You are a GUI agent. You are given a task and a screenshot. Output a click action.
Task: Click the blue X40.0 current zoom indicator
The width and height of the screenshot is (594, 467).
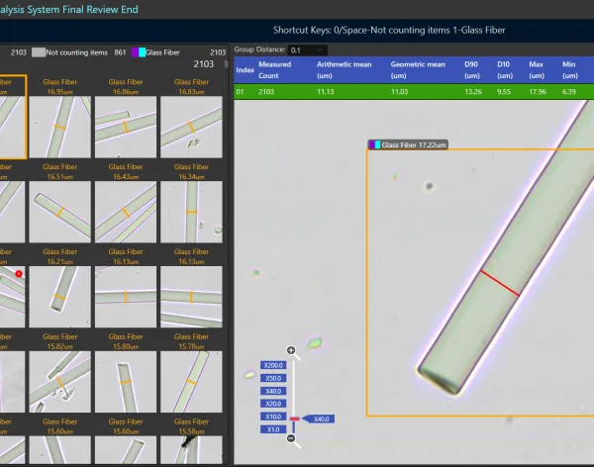[x=318, y=419]
